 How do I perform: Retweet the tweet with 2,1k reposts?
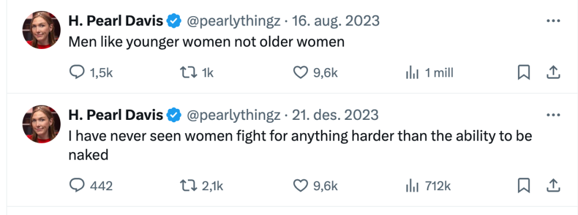tap(201, 186)
